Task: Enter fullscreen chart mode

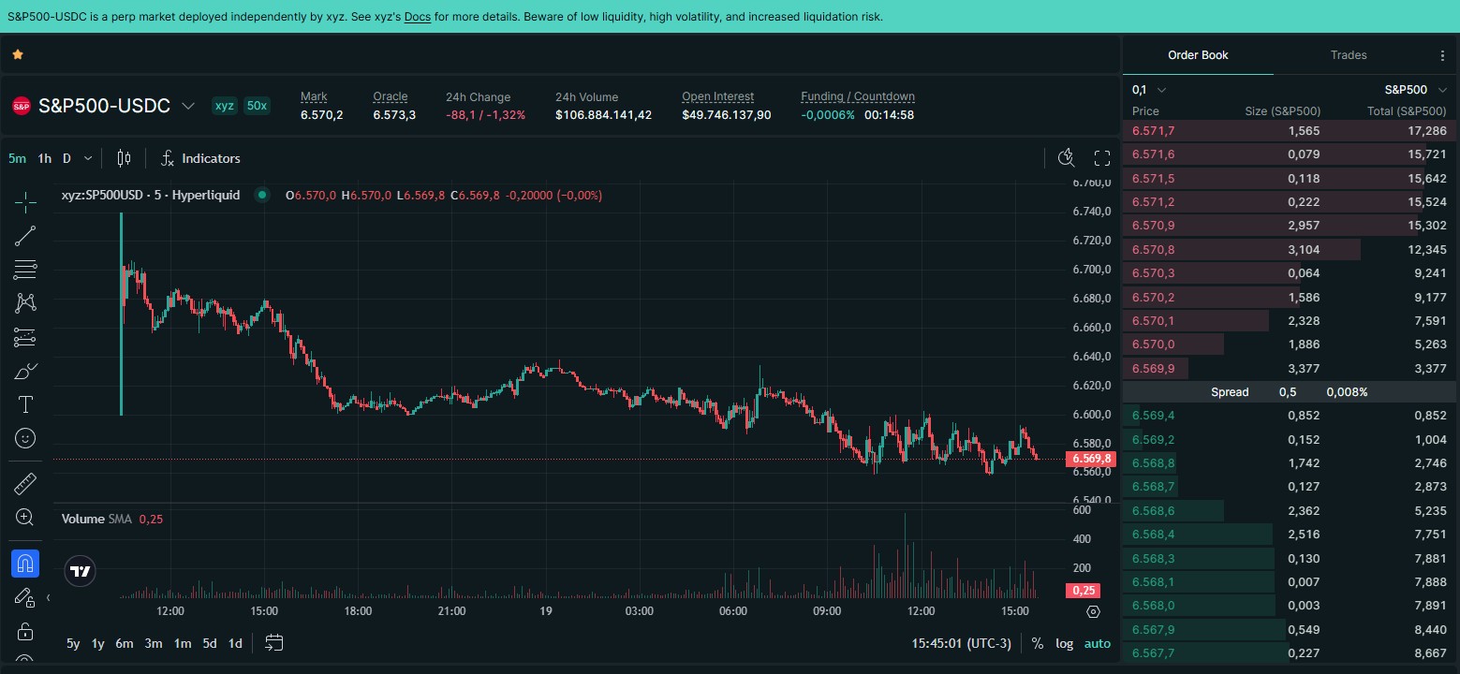Action: tap(1102, 158)
